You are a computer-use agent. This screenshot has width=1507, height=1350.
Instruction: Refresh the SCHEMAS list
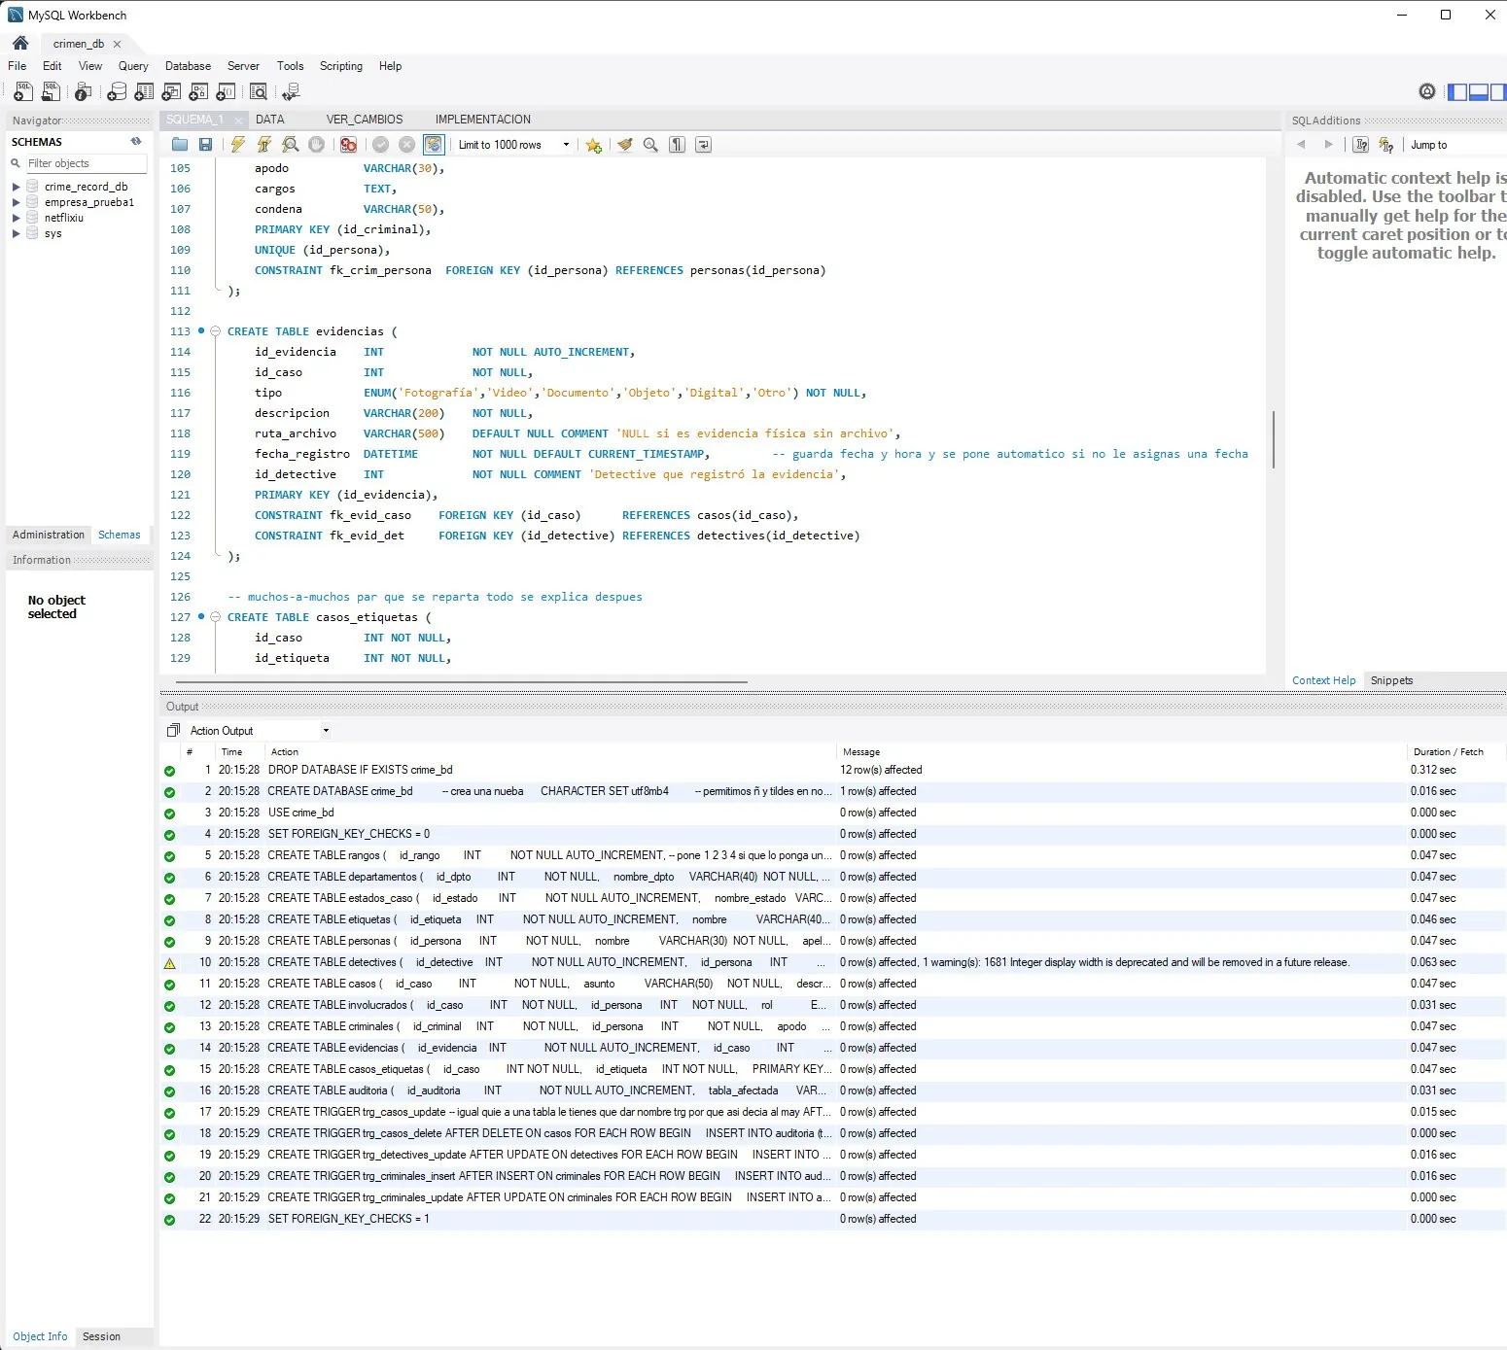(136, 142)
